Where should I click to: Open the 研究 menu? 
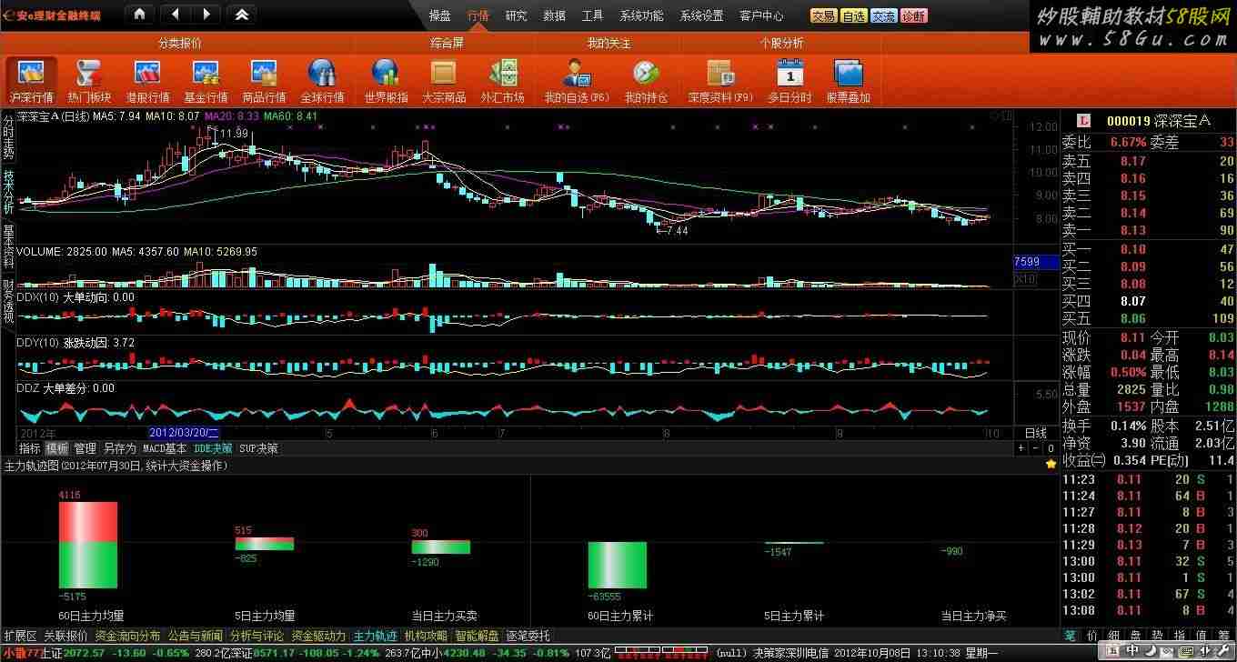tap(517, 15)
